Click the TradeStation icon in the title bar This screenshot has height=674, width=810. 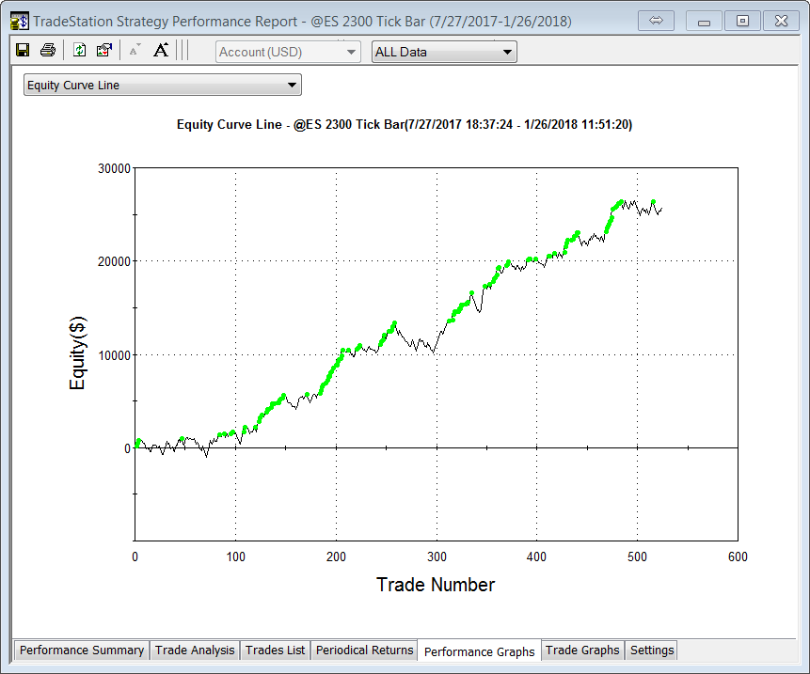tap(19, 21)
